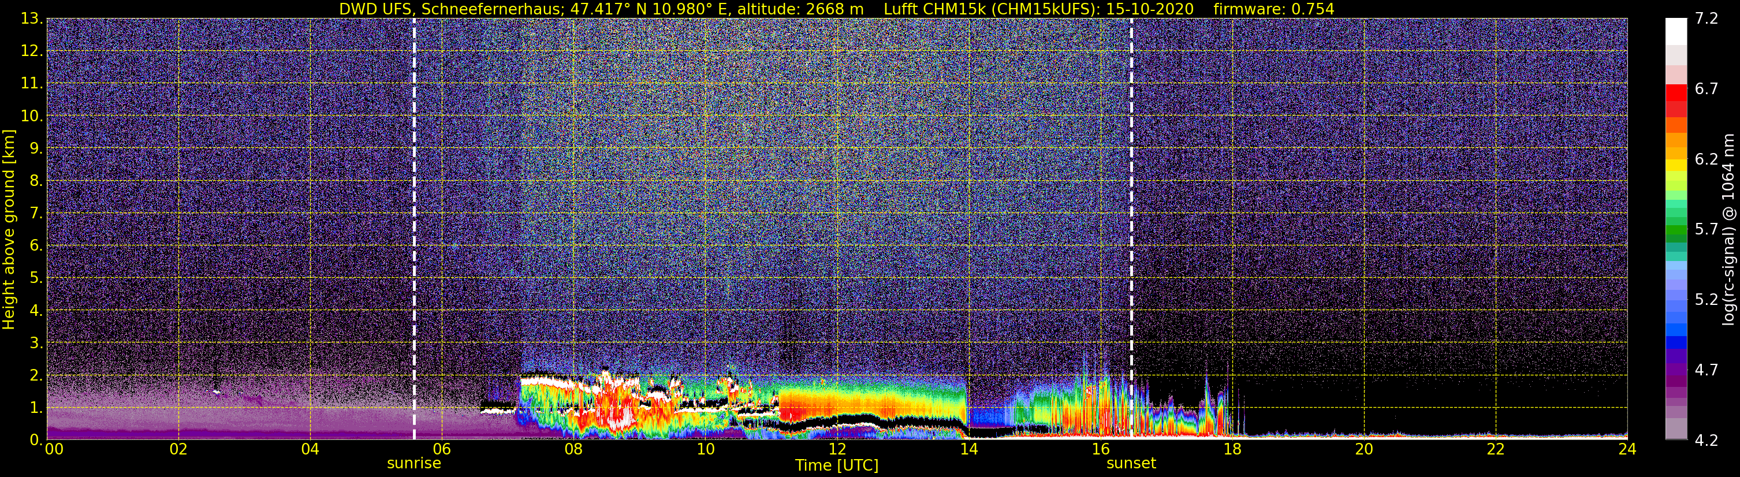Viewport: 1740px width, 477px height.
Task: Click the '12.' tick on the height axis
Action: pyautogui.click(x=32, y=51)
